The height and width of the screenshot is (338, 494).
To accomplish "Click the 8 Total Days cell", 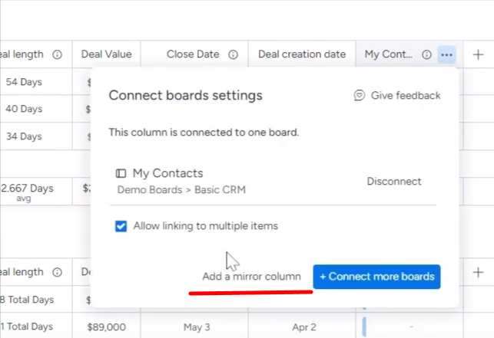I will coord(27,300).
